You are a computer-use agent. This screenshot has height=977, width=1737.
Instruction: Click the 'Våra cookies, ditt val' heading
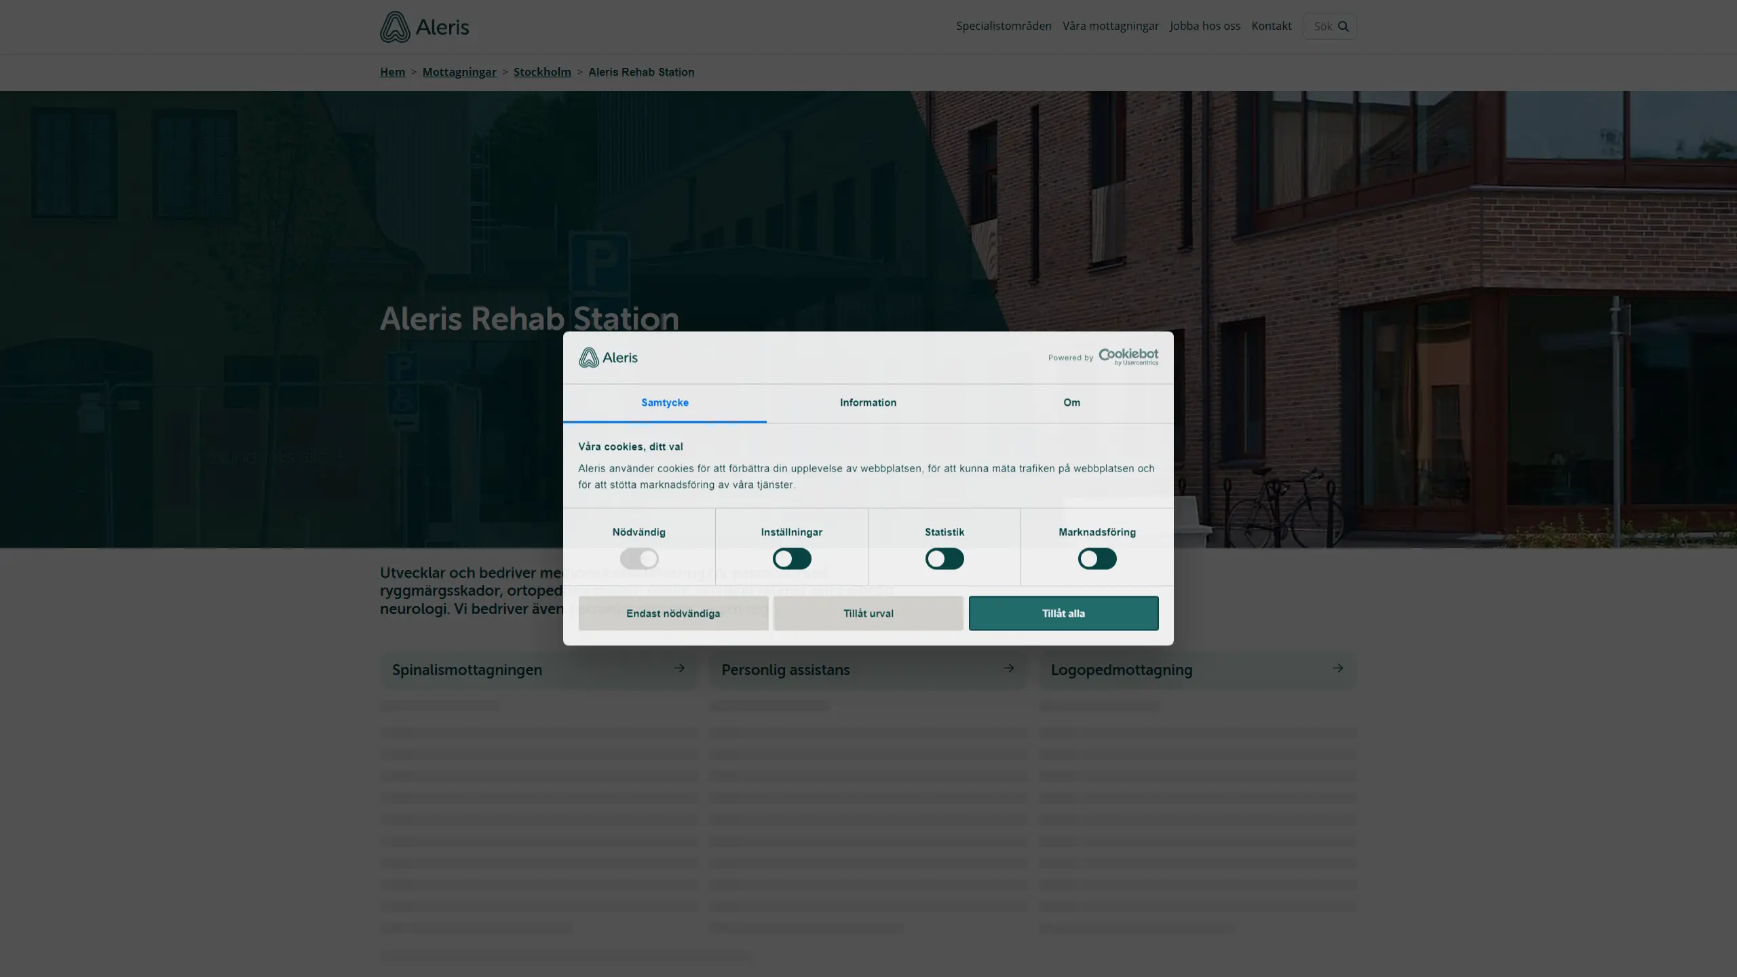[x=630, y=446]
